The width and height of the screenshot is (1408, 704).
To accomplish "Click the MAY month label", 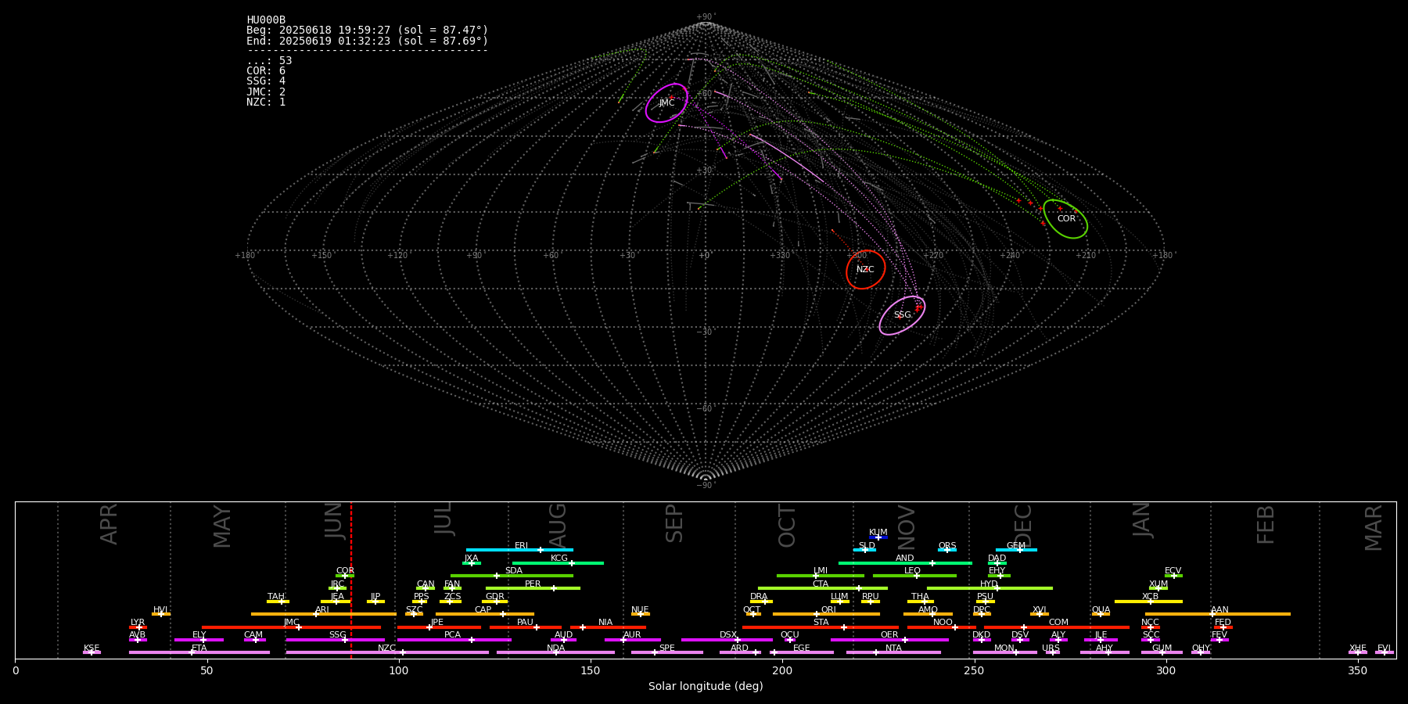I will click(223, 526).
